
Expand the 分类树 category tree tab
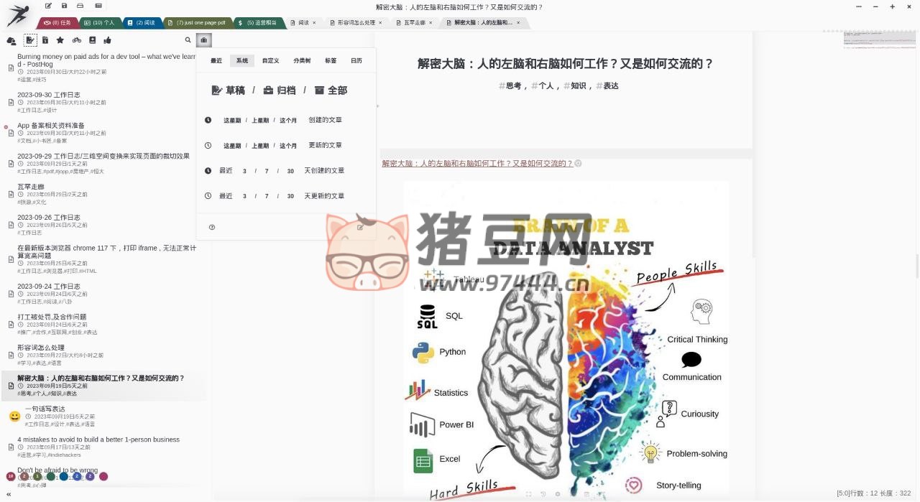click(x=302, y=61)
